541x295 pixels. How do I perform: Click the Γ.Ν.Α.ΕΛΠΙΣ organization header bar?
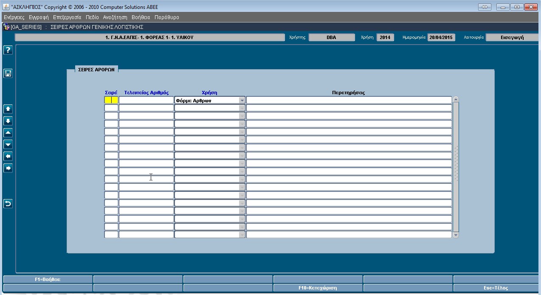point(149,37)
